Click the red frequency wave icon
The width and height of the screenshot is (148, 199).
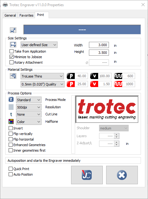[x=118, y=84]
